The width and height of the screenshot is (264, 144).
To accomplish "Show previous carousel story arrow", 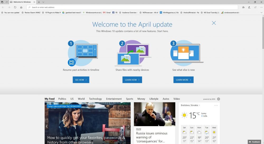I will [x=47, y=126].
